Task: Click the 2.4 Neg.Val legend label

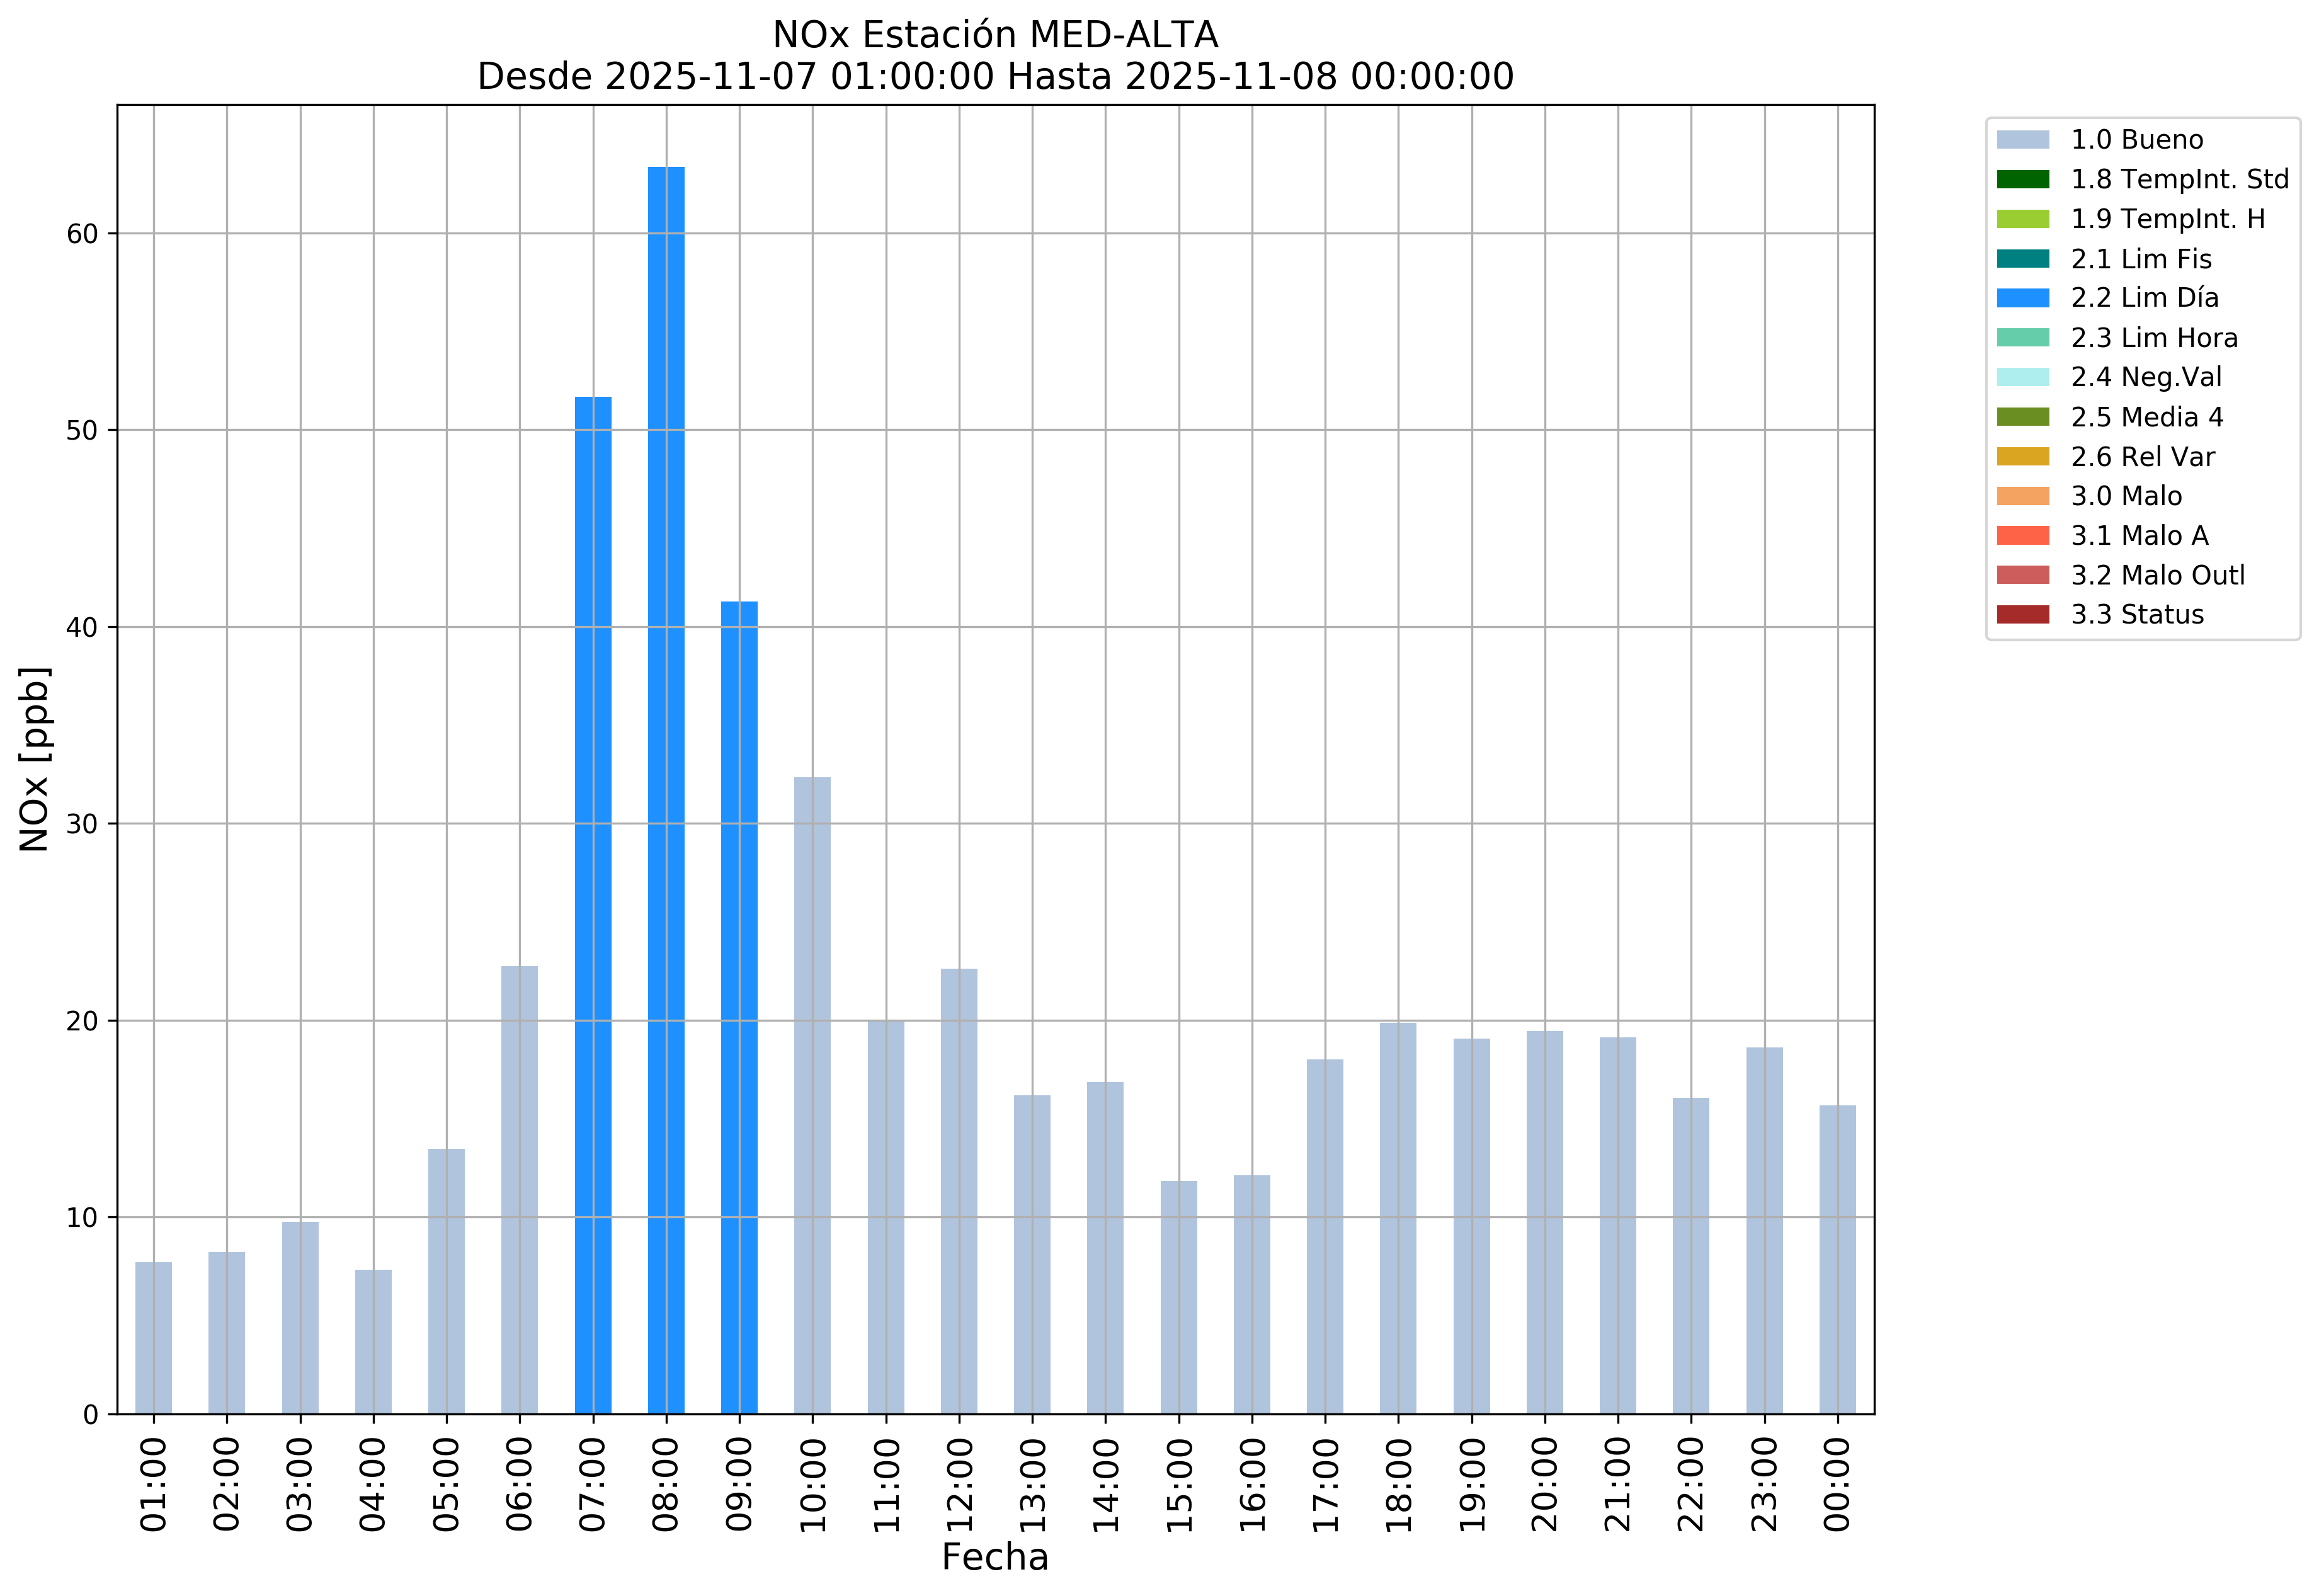Action: 2146,377
